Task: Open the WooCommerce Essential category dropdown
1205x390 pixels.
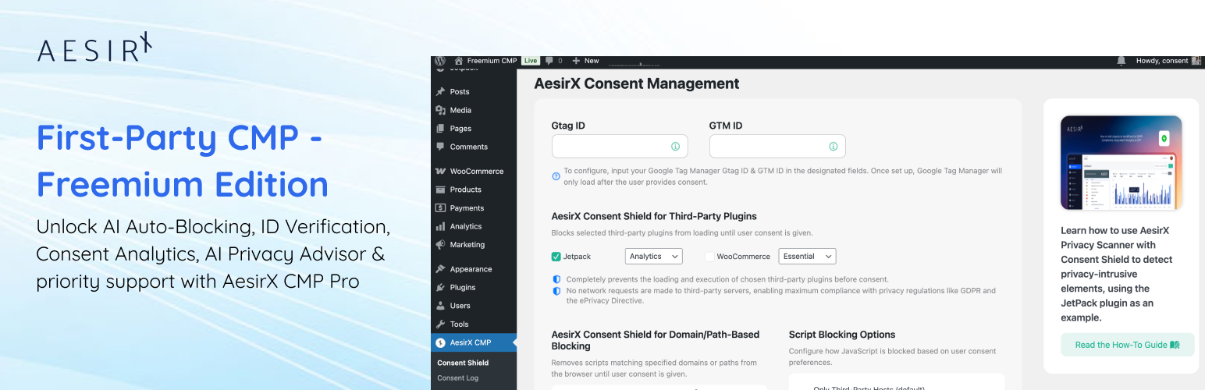Action: (807, 256)
